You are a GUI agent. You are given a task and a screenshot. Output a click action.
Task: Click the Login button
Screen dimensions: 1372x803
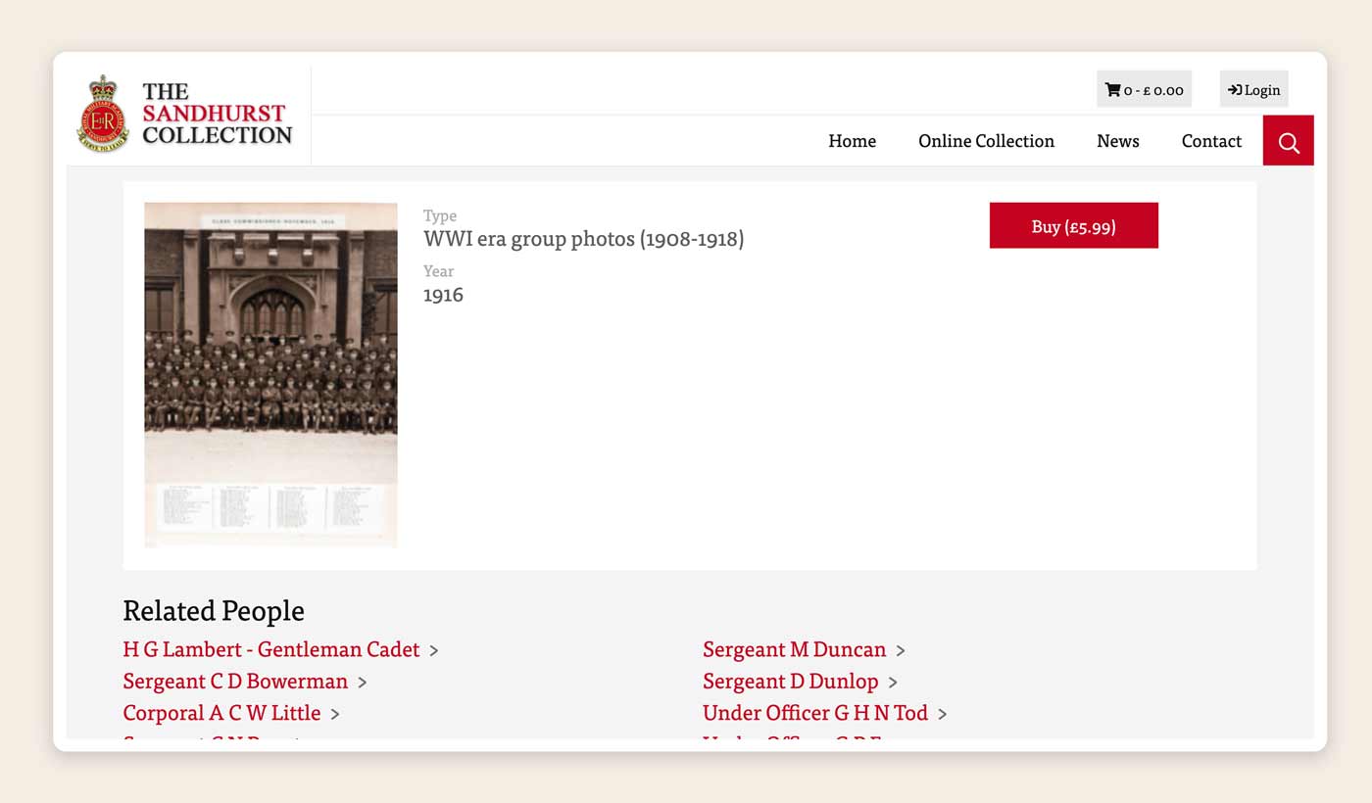pos(1253,89)
